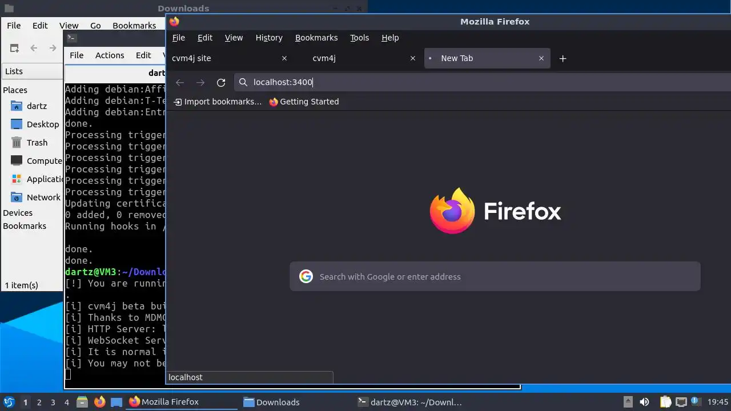
Task: Switch to workspace 3
Action: tap(53, 402)
